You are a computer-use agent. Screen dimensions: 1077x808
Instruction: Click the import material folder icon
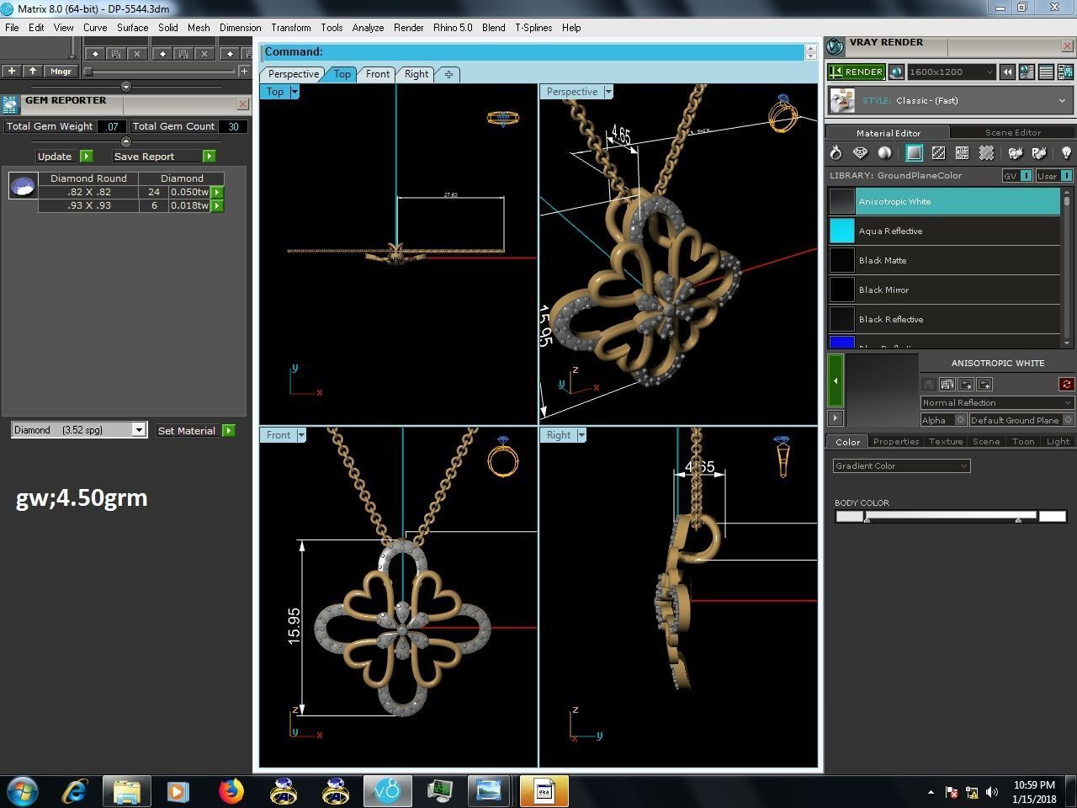(x=966, y=384)
